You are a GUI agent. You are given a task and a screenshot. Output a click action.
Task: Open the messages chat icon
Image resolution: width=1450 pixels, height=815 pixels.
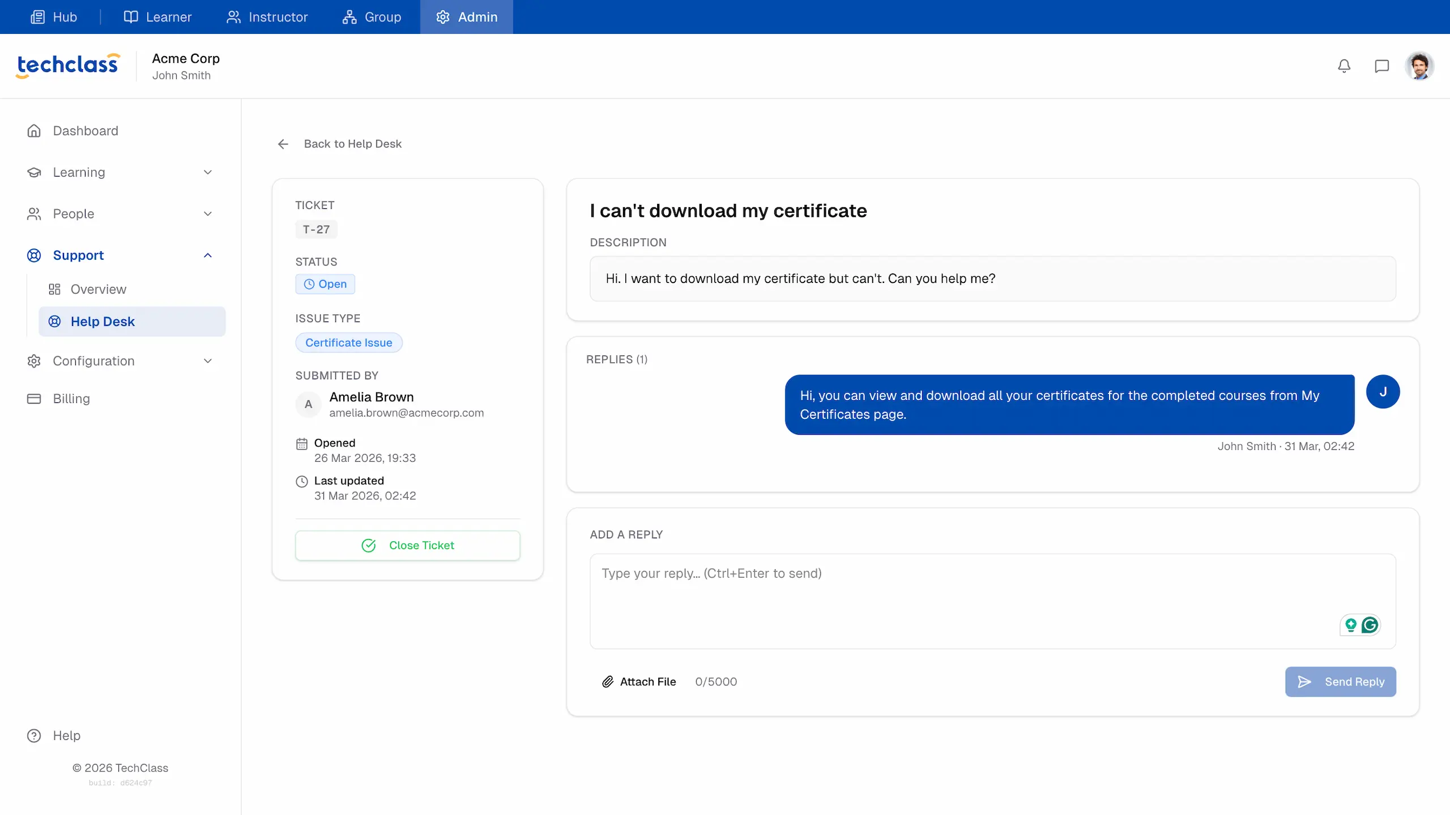click(1381, 66)
